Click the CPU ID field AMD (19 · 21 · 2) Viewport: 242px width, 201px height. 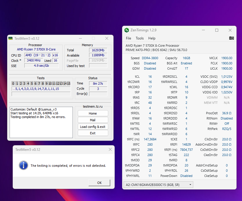pyautogui.click(x=38, y=55)
